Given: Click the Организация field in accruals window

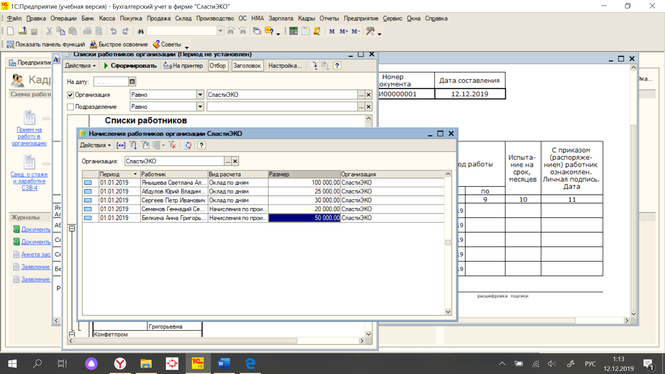Looking at the screenshot, I should click(x=174, y=161).
